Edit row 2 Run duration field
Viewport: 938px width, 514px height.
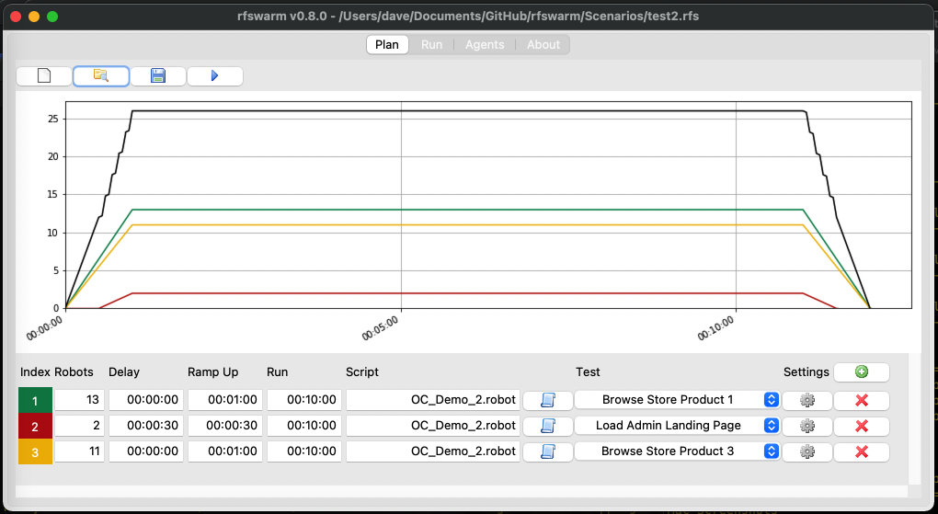click(303, 426)
